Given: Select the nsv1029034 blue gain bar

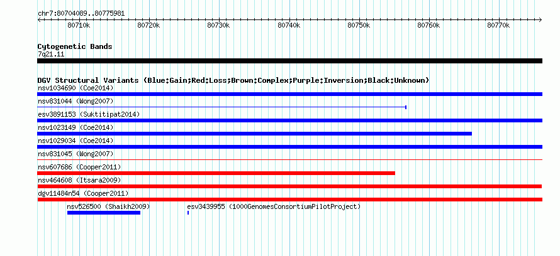Looking at the screenshot, I should point(289,147).
